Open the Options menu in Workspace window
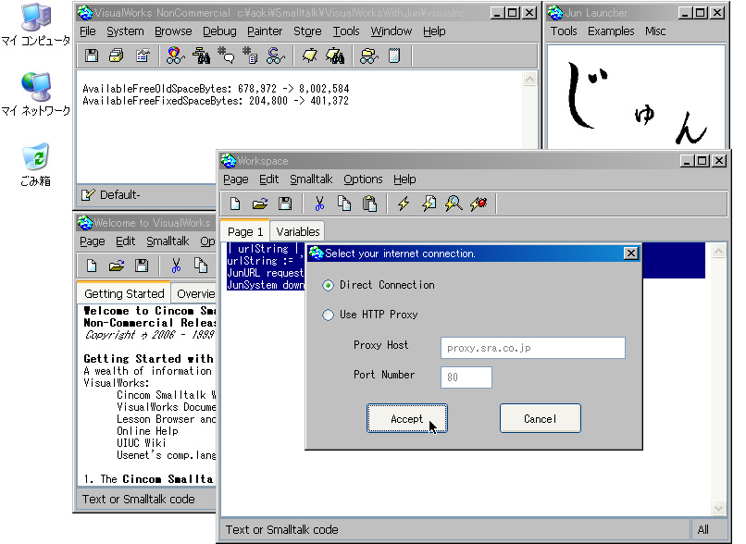746x544 pixels. pyautogui.click(x=363, y=179)
